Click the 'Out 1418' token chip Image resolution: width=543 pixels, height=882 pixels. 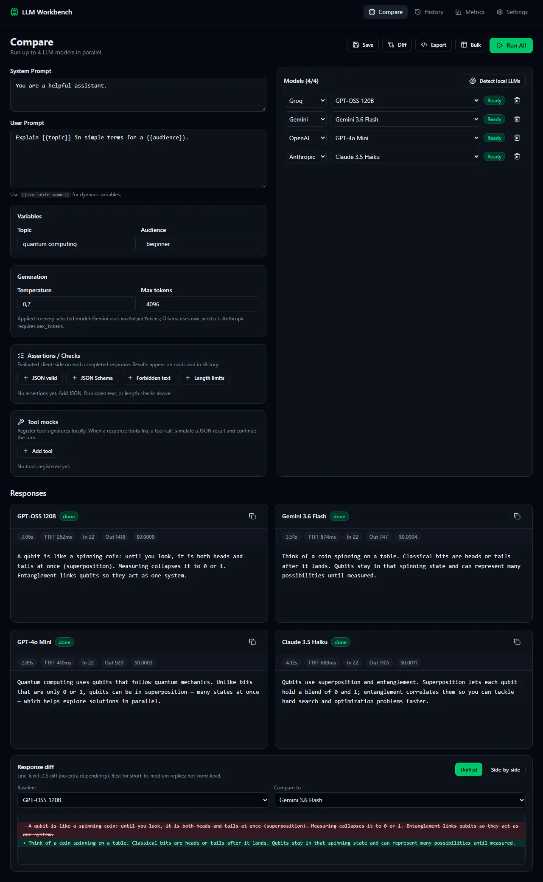(115, 537)
